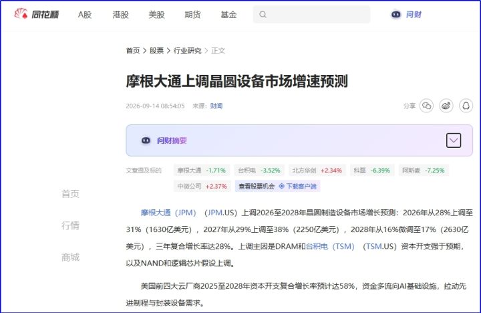Click the timestamp 2026-09-14 08:54:05
Screen dimensions: 481x313
point(155,106)
